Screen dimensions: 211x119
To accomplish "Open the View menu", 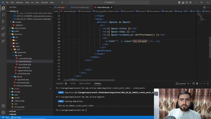I will [x=27, y=2].
